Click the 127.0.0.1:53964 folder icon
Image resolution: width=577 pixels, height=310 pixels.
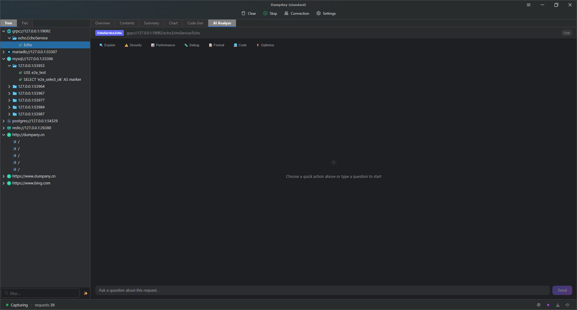(14, 87)
